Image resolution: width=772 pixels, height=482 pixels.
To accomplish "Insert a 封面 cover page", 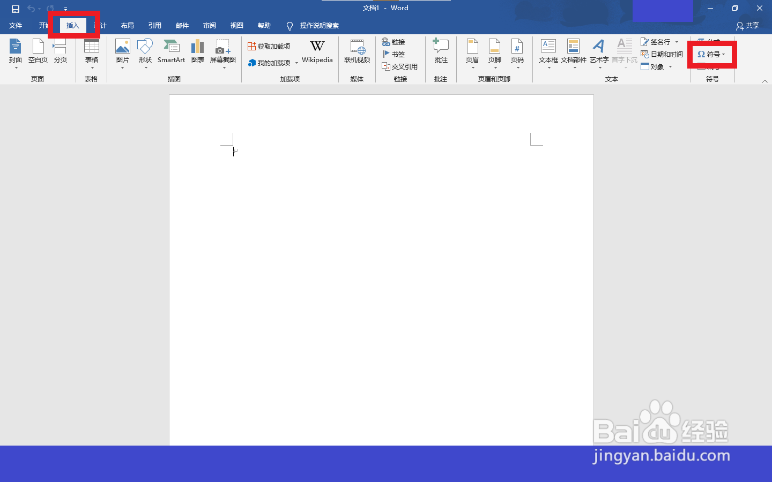I will 16,53.
